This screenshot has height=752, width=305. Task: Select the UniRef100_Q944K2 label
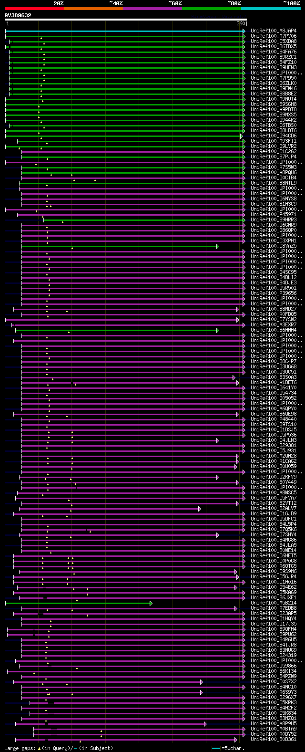tap(274, 120)
